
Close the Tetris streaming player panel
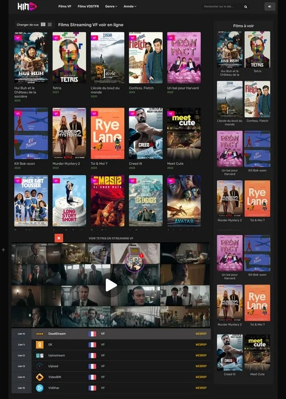tap(59, 238)
